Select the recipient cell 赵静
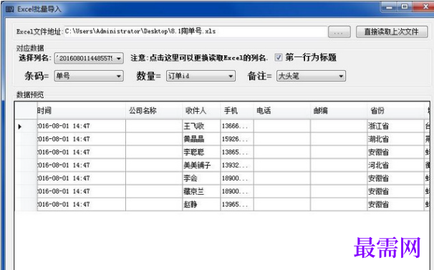434x270 pixels. [x=201, y=204]
